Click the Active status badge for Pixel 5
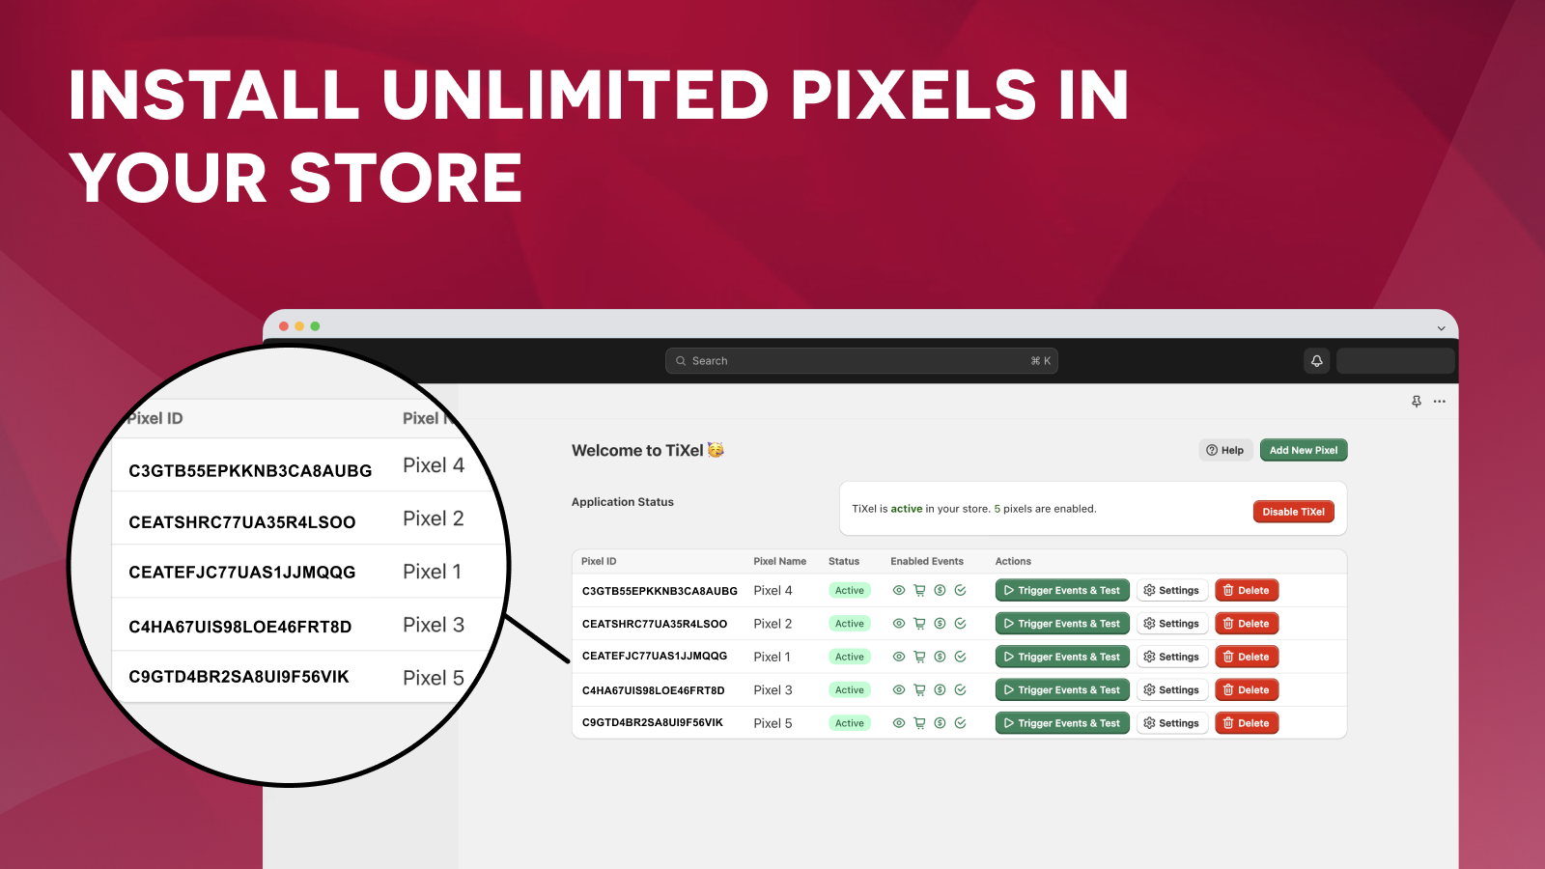 point(850,723)
